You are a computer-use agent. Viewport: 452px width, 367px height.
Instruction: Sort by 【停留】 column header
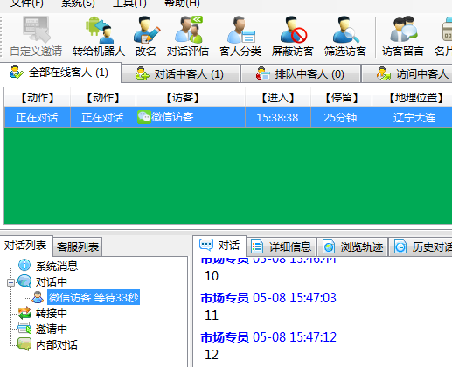[342, 98]
